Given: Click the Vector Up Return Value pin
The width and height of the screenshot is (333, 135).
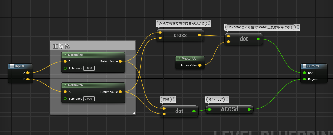Looking at the screenshot, I should (200, 65).
